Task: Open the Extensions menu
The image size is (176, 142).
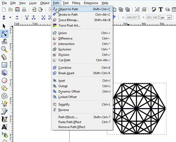Action: pyautogui.click(x=91, y=3)
